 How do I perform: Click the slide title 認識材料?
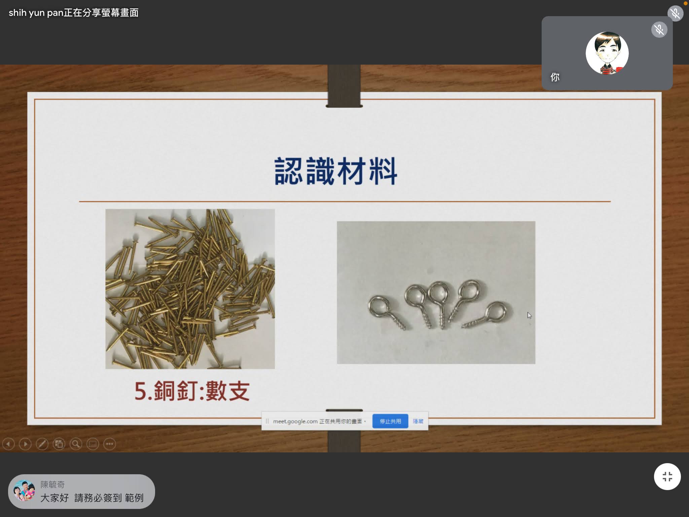336,171
